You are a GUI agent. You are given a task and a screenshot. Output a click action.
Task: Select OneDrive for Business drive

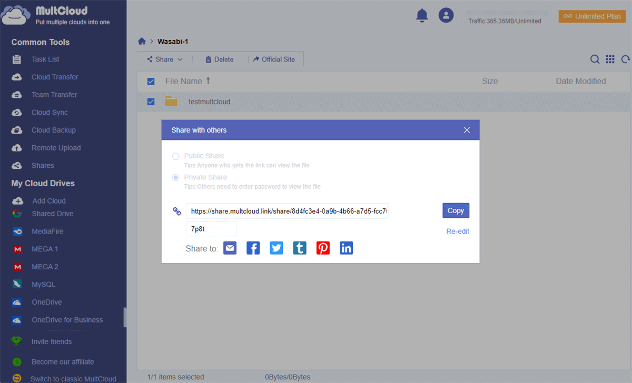coord(67,320)
